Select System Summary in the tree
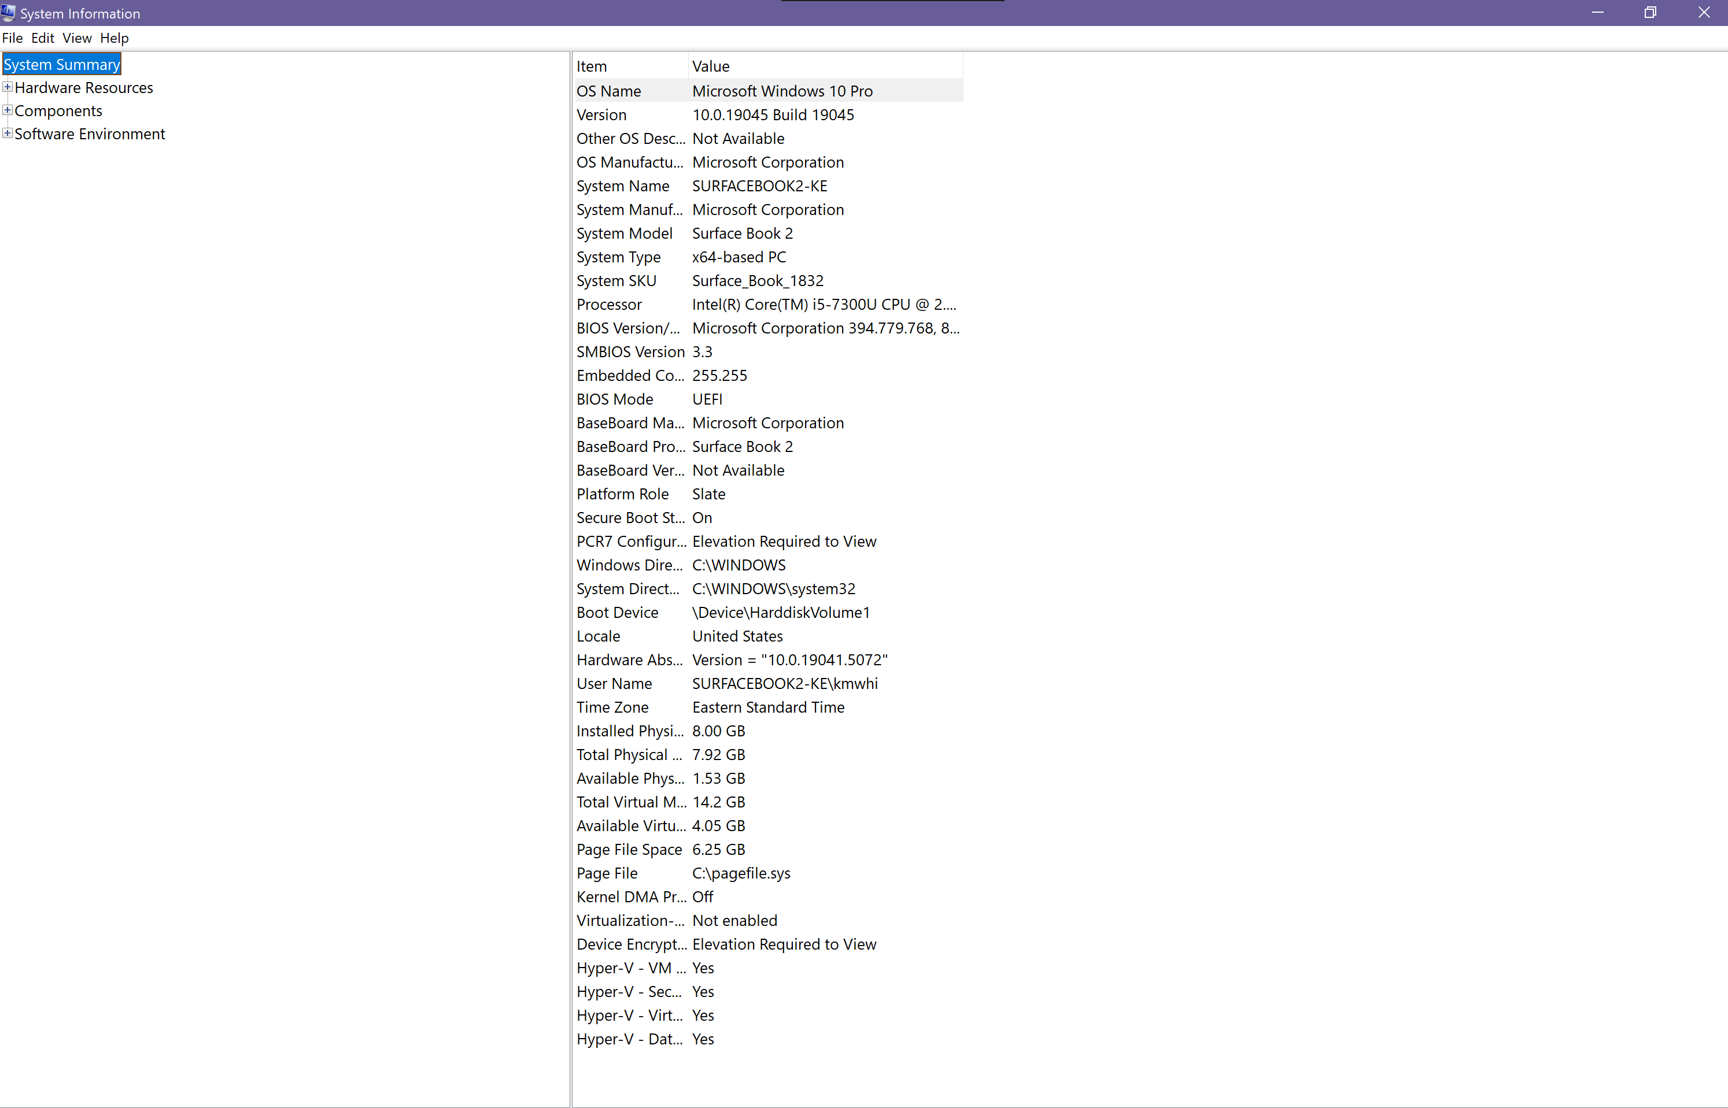1728x1108 pixels. [x=62, y=65]
